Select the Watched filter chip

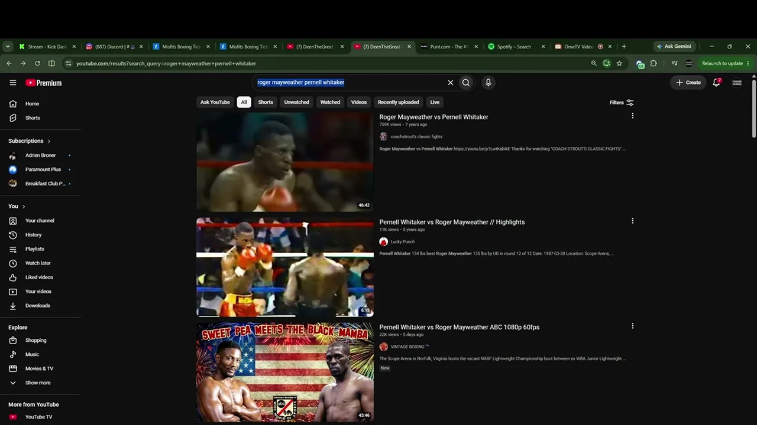pyautogui.click(x=330, y=102)
